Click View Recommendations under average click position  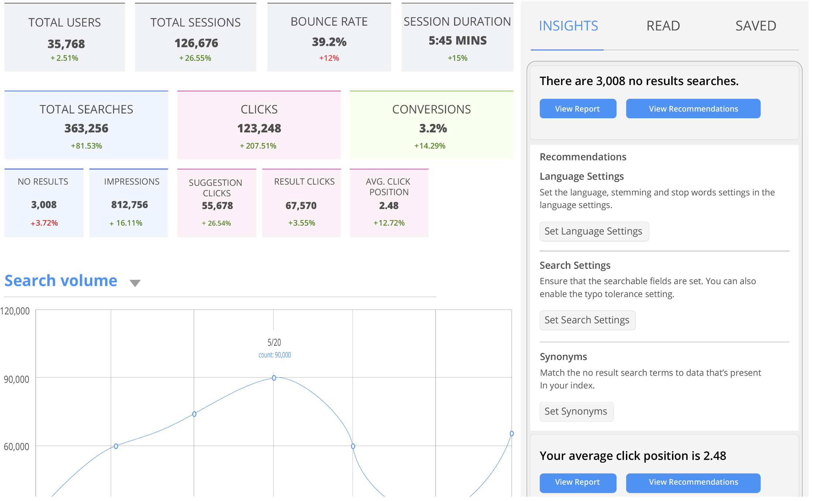693,483
